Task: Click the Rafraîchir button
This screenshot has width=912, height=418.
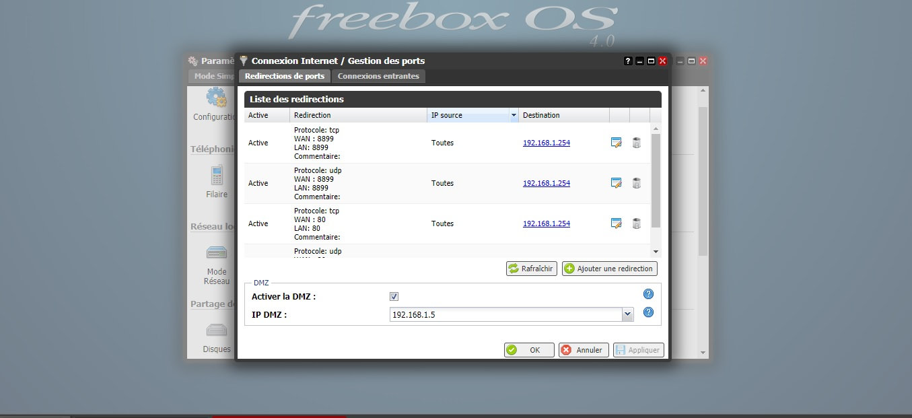Action: pos(532,269)
